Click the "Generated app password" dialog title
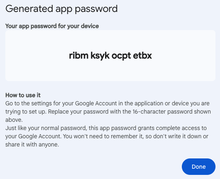This screenshot has width=220, height=179. [x=62, y=9]
